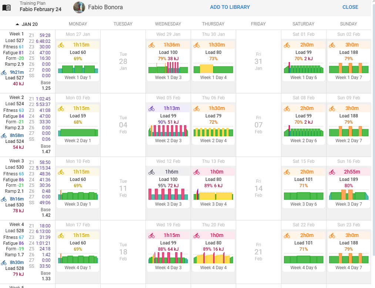375x288 pixels.
Task: Select the empty Tue 28 Jan day cell
Action: tap(123, 61)
